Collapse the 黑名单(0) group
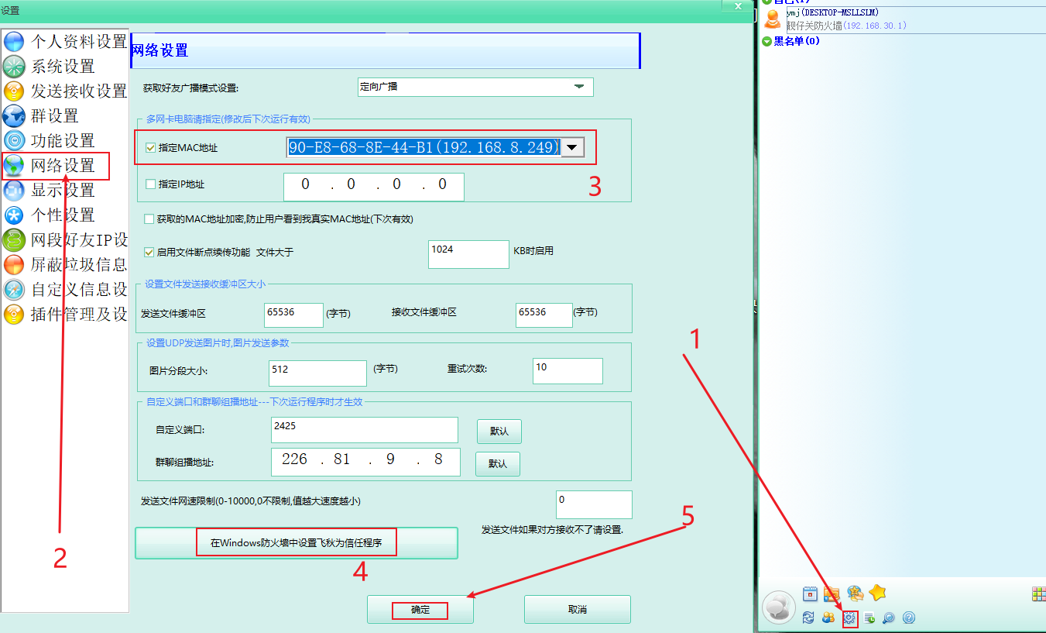 pyautogui.click(x=766, y=41)
